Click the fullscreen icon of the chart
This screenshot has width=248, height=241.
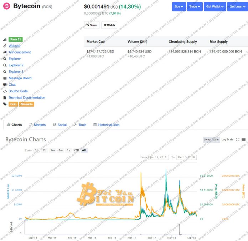[238, 140]
